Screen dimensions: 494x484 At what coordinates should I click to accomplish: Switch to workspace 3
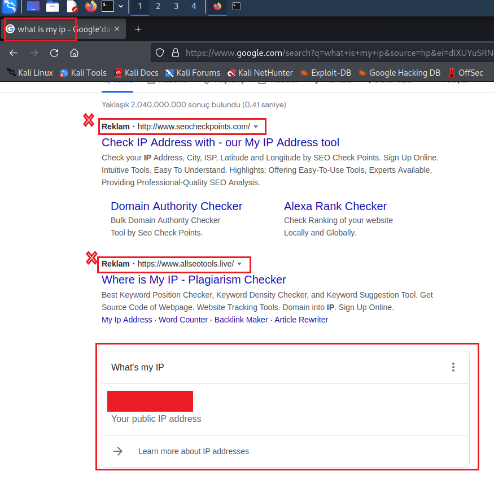coord(176,7)
